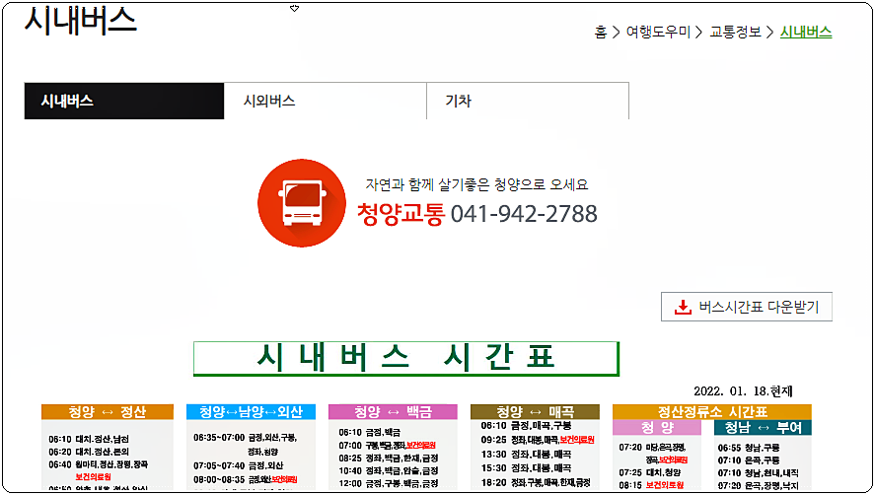Click the 정산정류소 시간표 header
875x495 pixels.
pos(712,412)
